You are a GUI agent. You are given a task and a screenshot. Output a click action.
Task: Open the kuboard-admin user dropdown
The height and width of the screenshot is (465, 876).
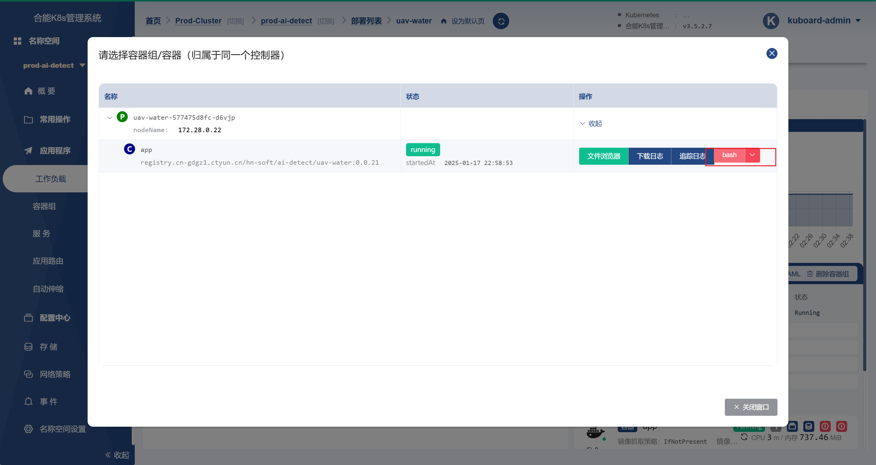pyautogui.click(x=824, y=20)
